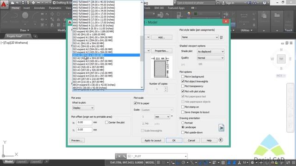Uncheck Plot with plot styles
Screen dimensions: 296x166
(x=183, y=91)
